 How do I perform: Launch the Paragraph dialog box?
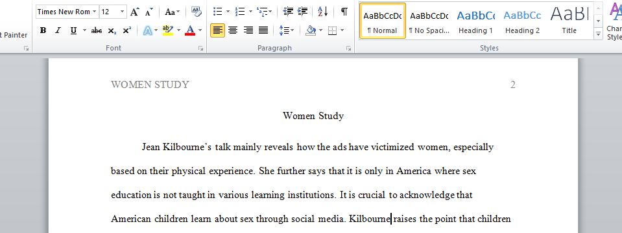click(348, 49)
